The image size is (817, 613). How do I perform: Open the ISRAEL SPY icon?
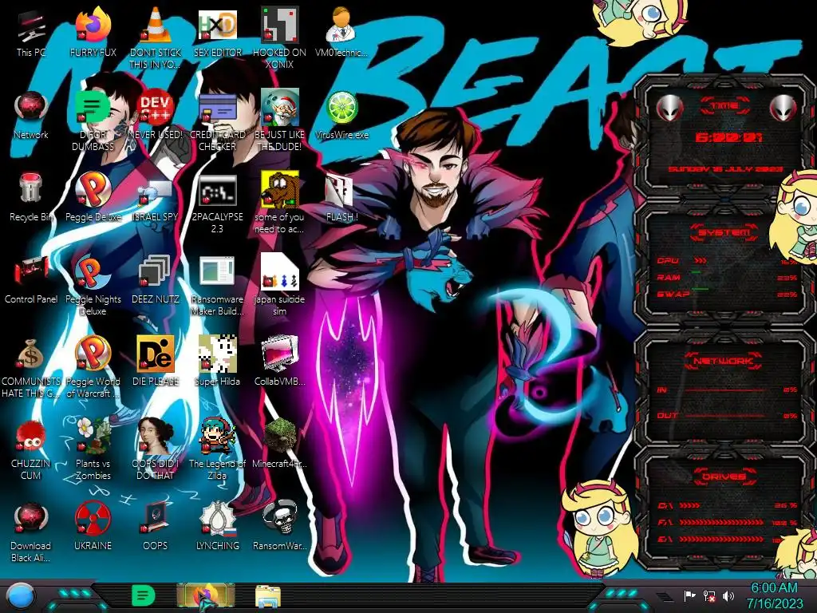(156, 192)
